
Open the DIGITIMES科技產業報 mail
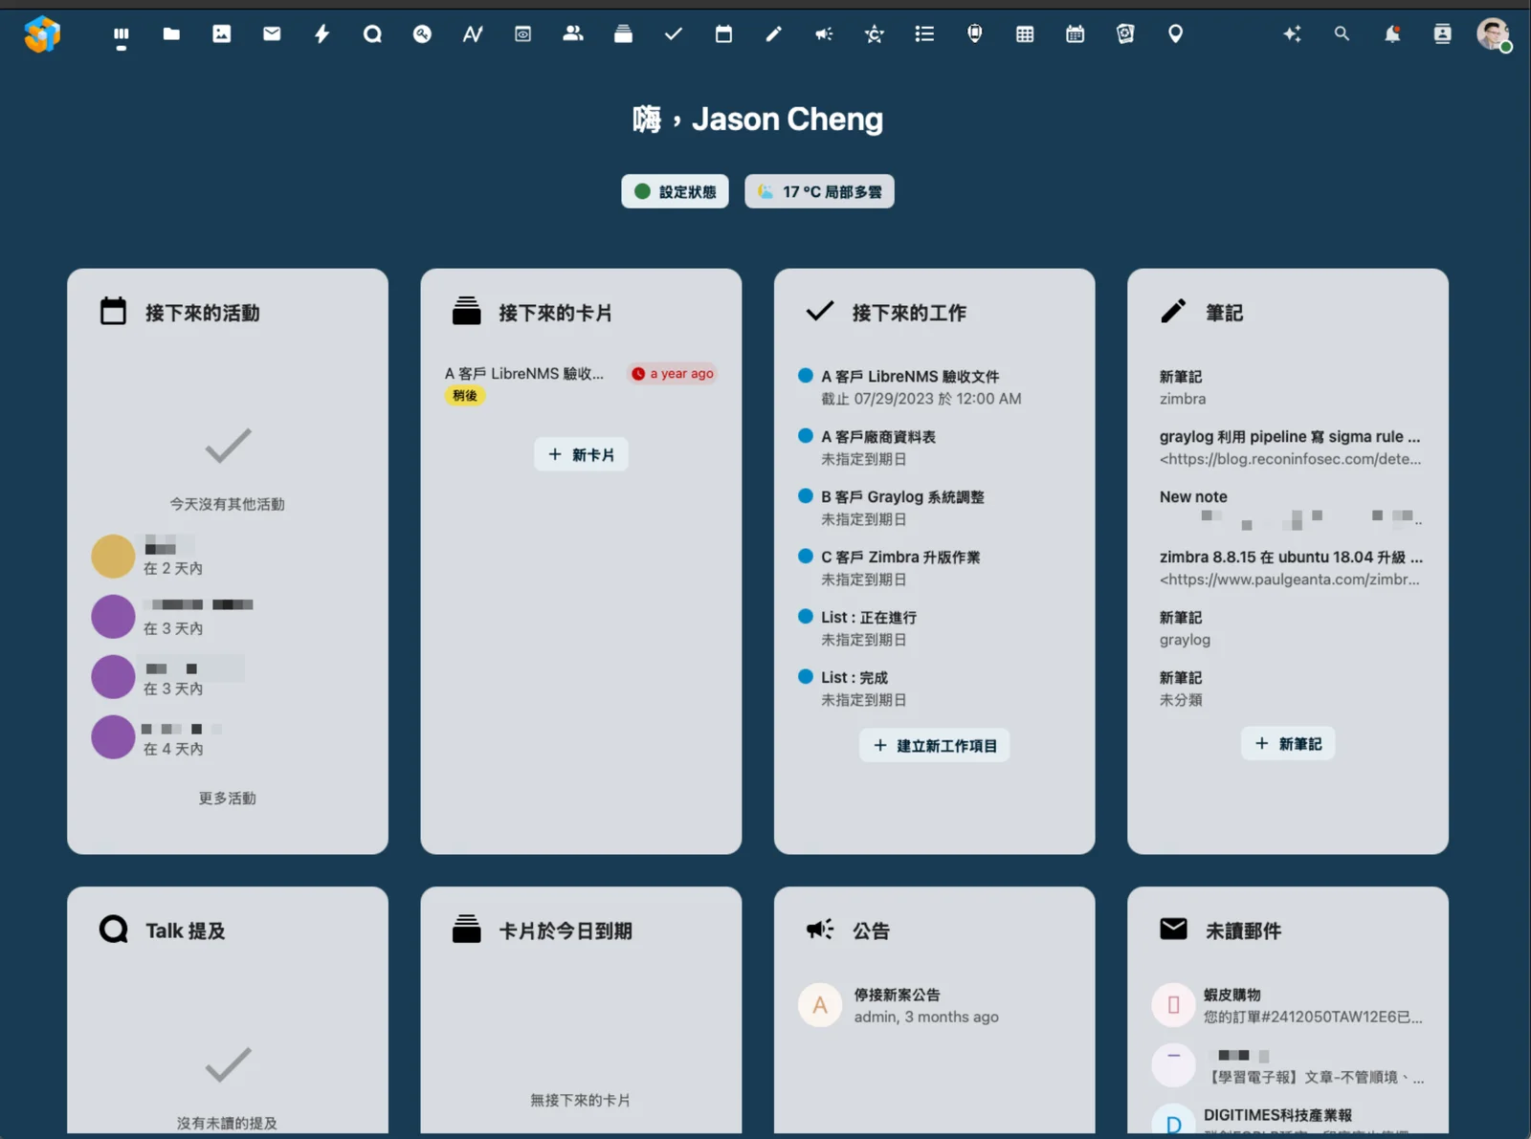pyautogui.click(x=1288, y=1120)
